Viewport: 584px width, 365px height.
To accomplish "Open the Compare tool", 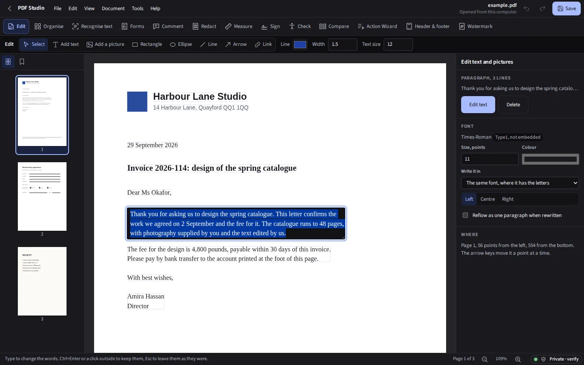I will (x=334, y=26).
